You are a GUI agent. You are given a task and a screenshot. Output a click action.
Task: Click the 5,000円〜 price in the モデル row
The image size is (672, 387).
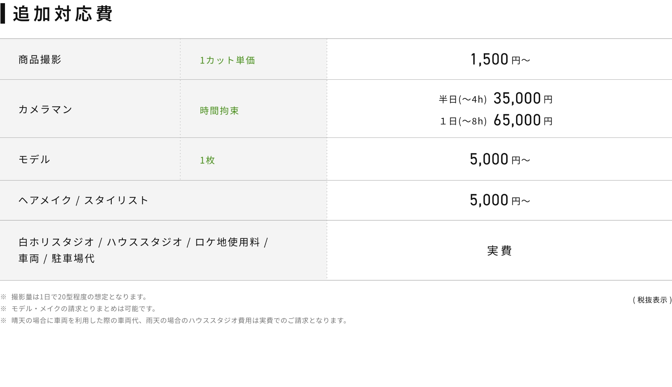(500, 159)
